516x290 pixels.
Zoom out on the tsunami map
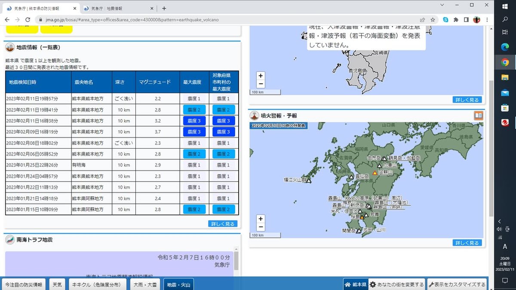tap(261, 84)
